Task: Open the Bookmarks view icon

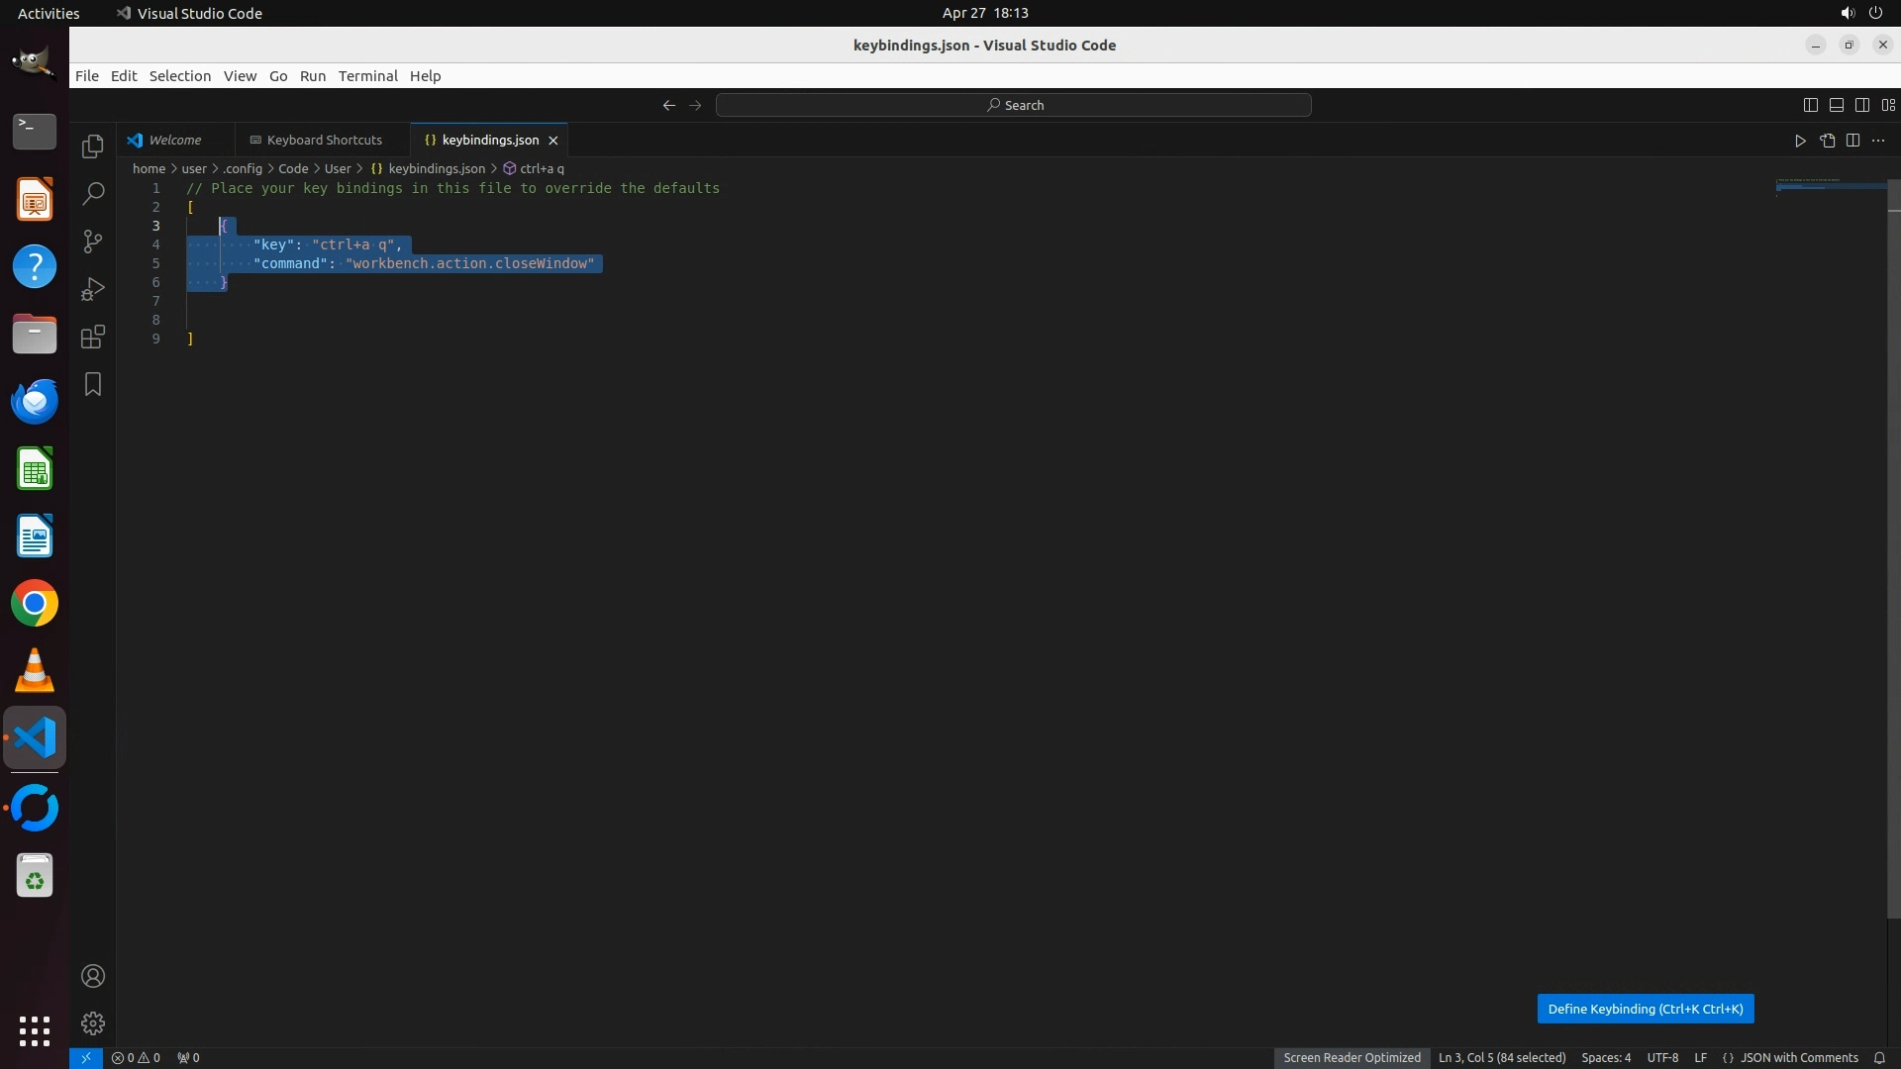Action: tap(93, 384)
